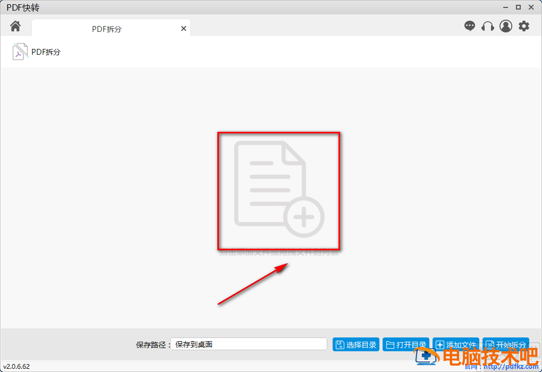Maximize the PDF快转 window
Viewport: 542px width, 372px height.
point(518,7)
